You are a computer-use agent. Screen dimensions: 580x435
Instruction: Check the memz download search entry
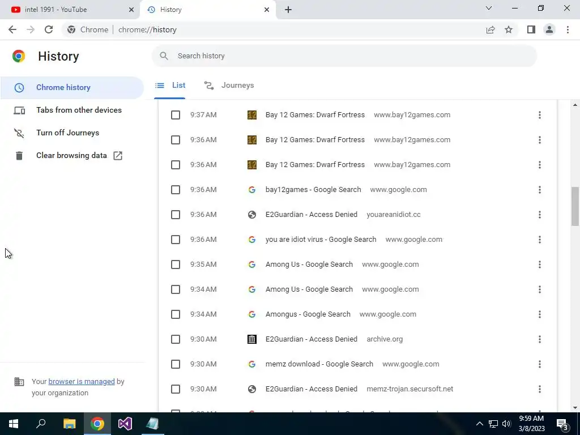(x=176, y=364)
